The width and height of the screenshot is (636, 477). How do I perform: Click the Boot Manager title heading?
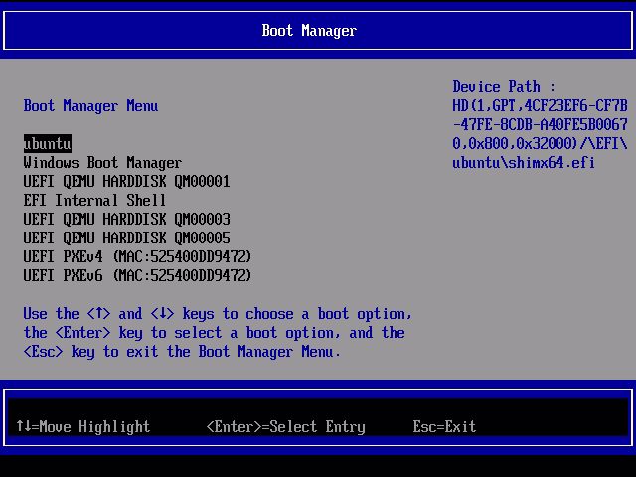[x=309, y=31]
